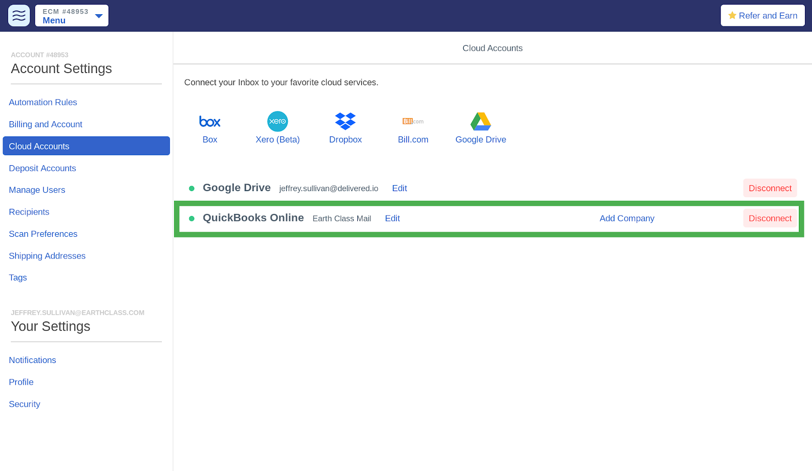Screen dimensions: 812x471
Task: Open the ECM #48953 Menu dropdown
Action: point(72,16)
